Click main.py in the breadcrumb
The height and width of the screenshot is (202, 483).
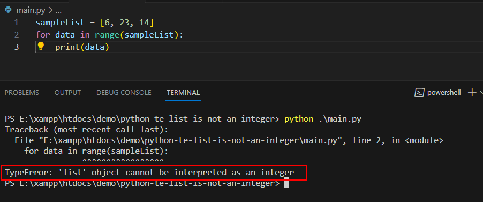coord(31,10)
